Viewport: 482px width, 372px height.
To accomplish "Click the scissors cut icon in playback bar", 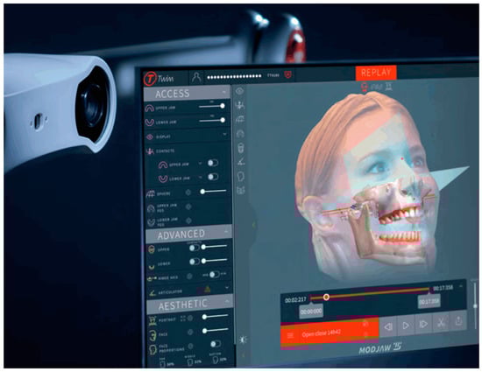I will coord(441,324).
